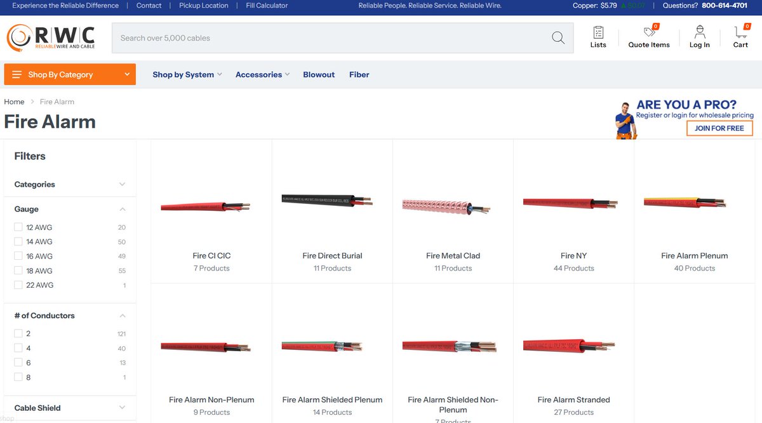Click the hamburger icon in Shop By Category
762x423 pixels.
17,74
